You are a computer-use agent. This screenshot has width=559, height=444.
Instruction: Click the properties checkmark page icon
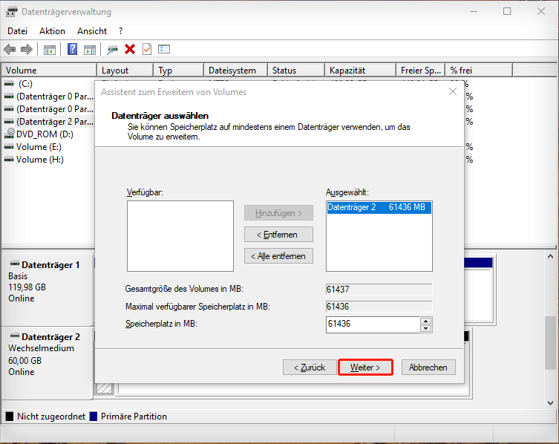146,49
